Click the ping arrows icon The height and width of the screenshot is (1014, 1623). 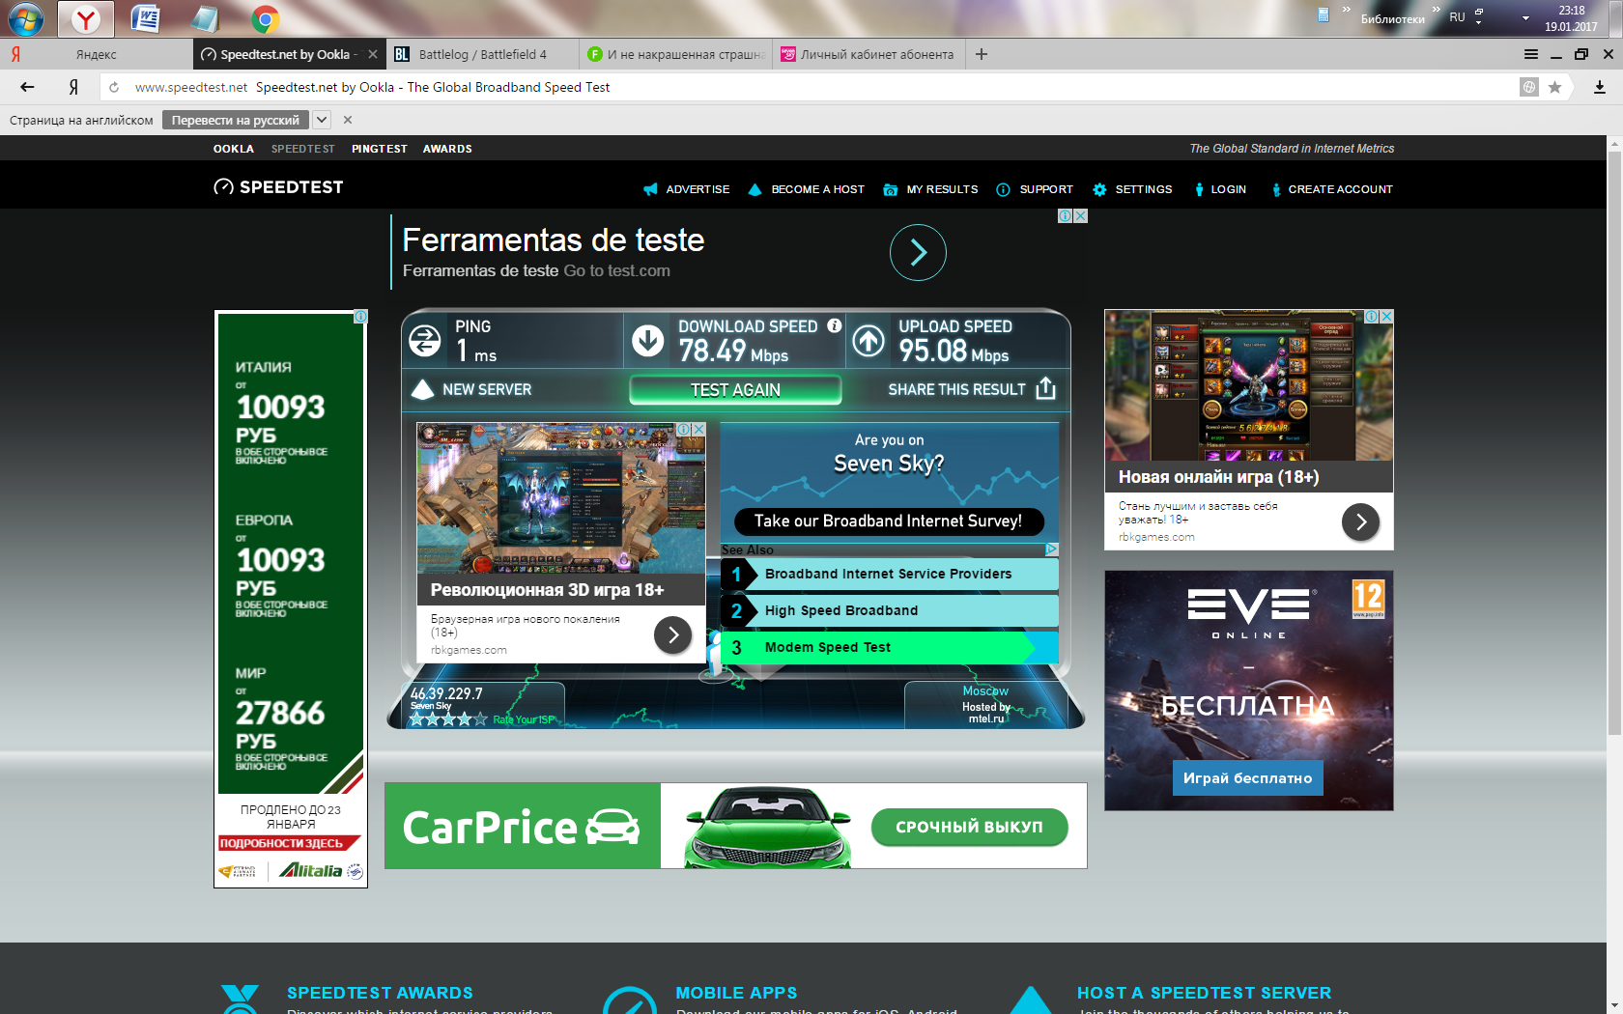pyautogui.click(x=425, y=340)
